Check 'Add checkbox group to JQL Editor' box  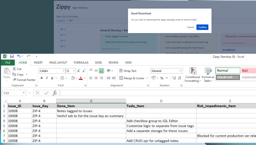[163, 36]
